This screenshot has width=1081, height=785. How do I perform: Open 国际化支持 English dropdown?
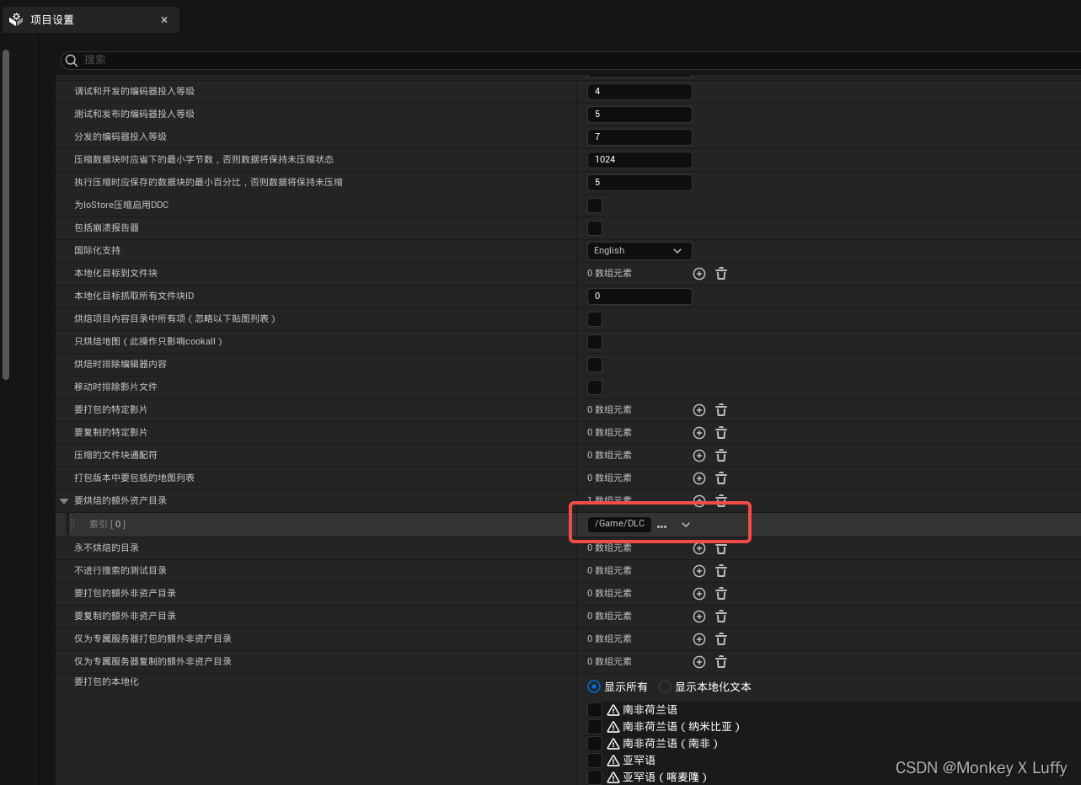click(640, 251)
